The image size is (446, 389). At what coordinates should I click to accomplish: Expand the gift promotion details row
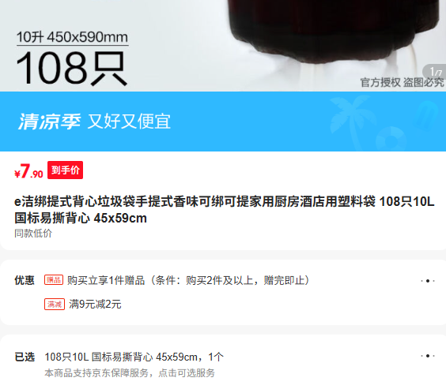(x=223, y=280)
